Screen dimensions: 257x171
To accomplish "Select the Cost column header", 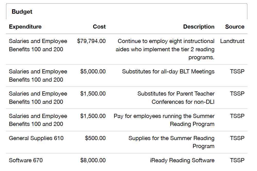I will pos(99,27).
